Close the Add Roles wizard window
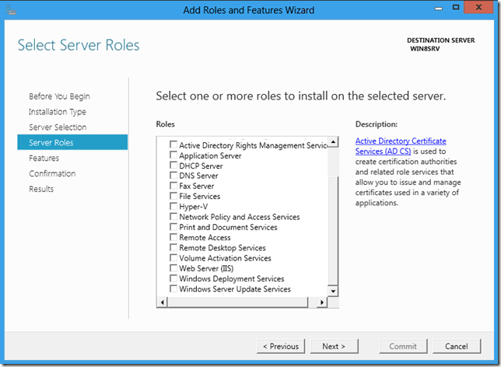 (478, 7)
